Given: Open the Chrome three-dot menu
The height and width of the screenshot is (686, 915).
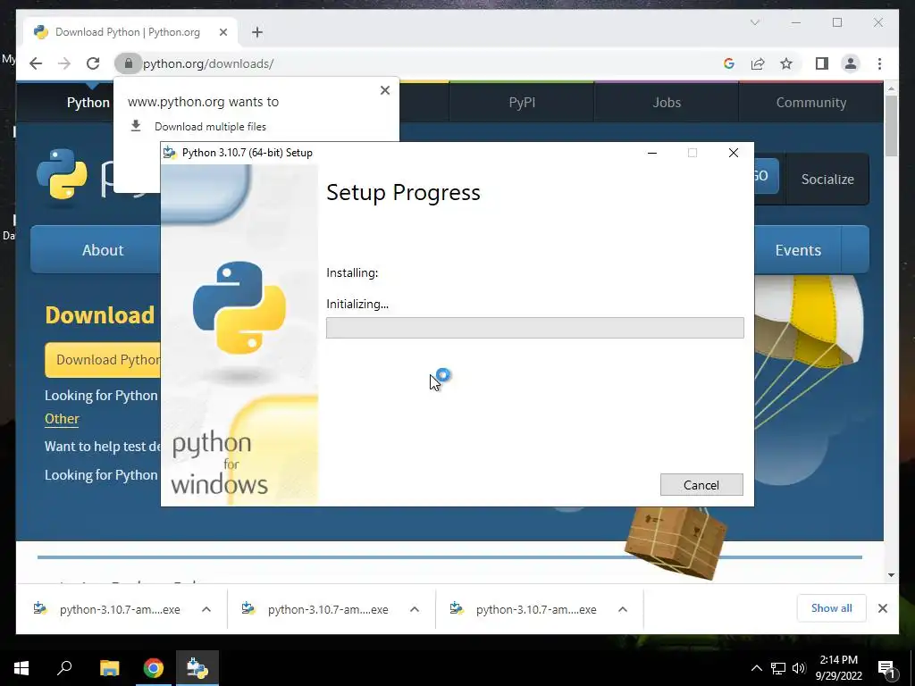Looking at the screenshot, I should click(x=879, y=63).
